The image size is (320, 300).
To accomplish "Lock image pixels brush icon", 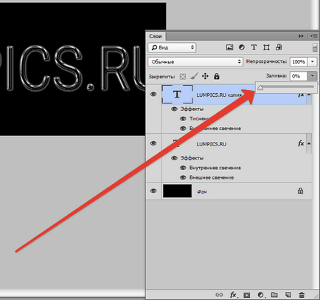I will pyautogui.click(x=194, y=76).
